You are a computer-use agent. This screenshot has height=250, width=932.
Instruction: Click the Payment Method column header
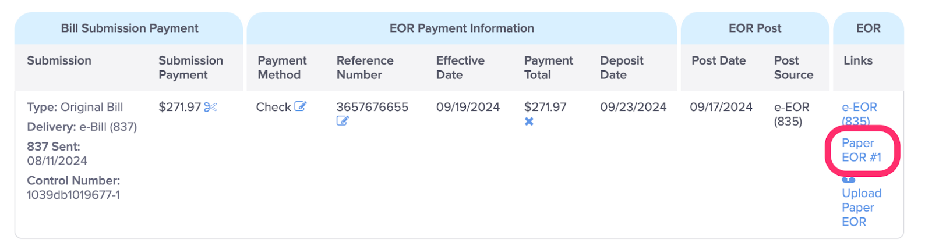[282, 67]
